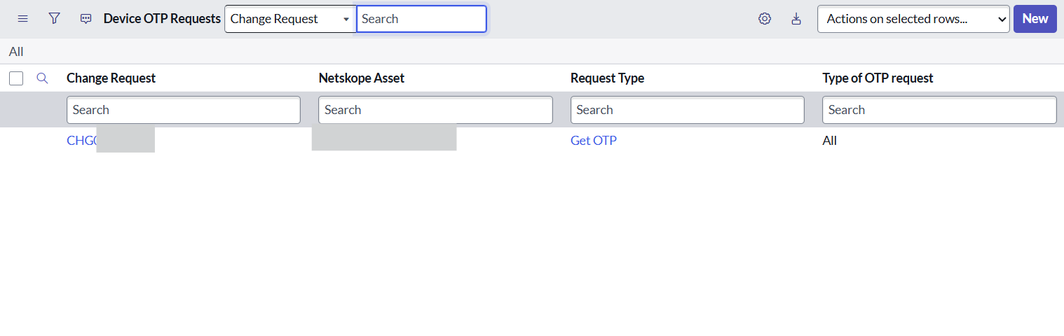Viewport: 1064px width, 336px height.
Task: Sort by Type of OTP request header
Action: pos(878,78)
